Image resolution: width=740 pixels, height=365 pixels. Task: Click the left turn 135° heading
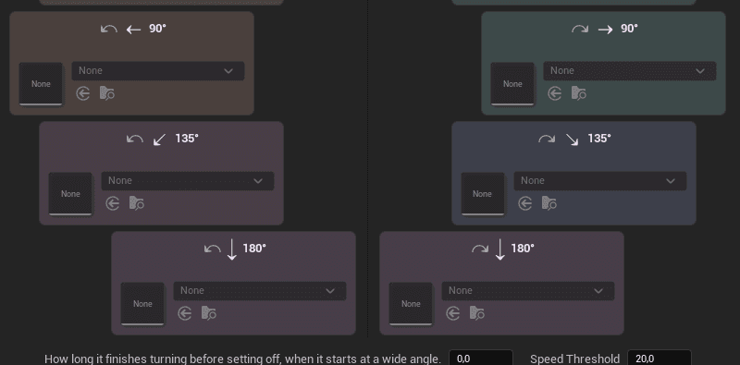click(163, 139)
